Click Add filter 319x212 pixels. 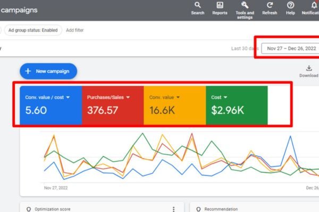point(74,30)
